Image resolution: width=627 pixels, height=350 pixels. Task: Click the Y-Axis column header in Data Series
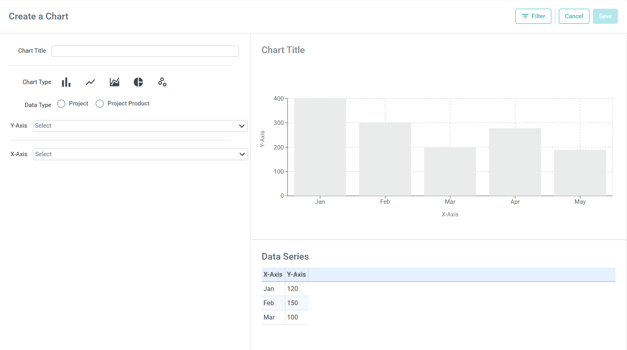click(x=296, y=275)
